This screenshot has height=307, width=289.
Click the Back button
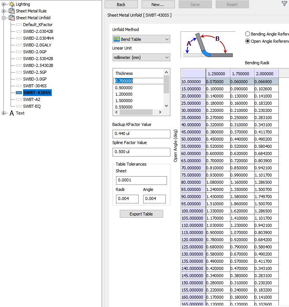coord(121,5)
